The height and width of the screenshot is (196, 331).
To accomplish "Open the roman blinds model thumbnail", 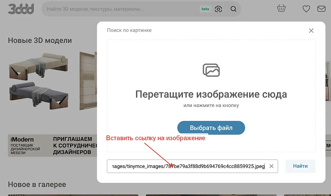I will point(88,81).
